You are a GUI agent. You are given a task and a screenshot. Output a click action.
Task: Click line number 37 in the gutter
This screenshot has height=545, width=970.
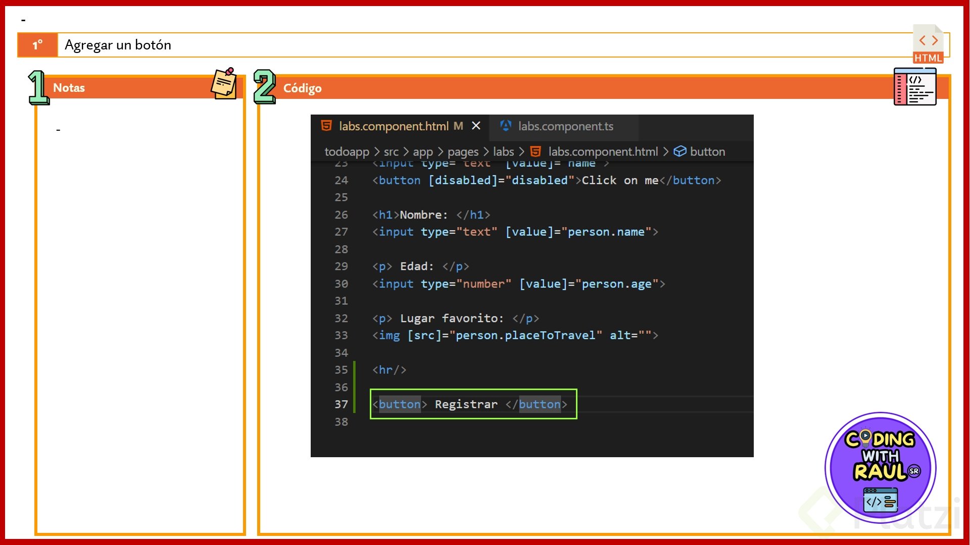point(341,404)
